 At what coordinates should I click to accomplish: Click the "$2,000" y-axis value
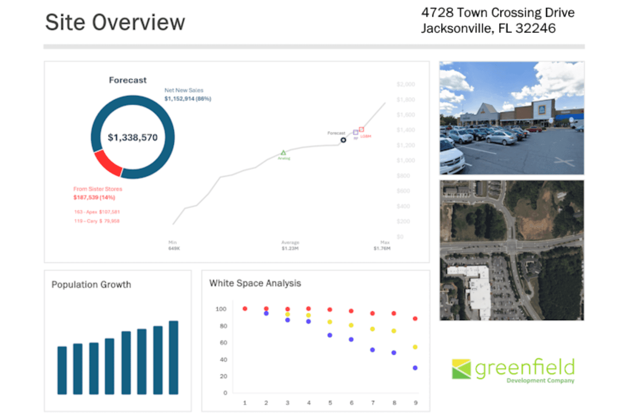[x=406, y=84]
